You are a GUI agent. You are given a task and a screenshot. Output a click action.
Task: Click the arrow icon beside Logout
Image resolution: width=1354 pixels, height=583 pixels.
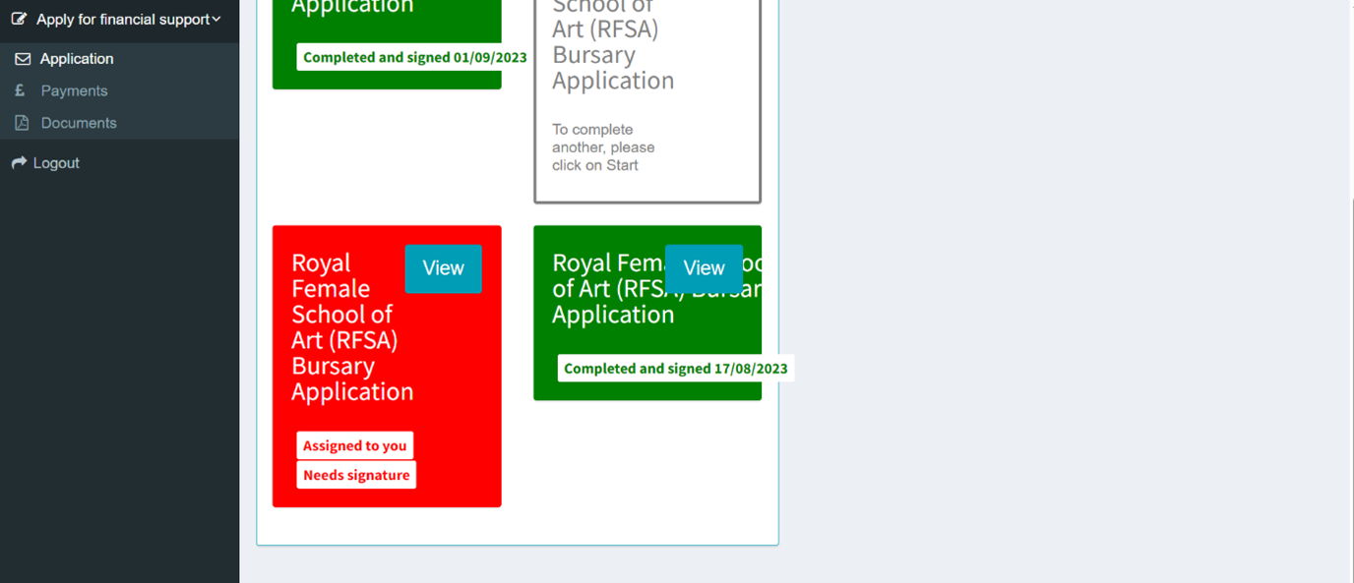point(19,163)
